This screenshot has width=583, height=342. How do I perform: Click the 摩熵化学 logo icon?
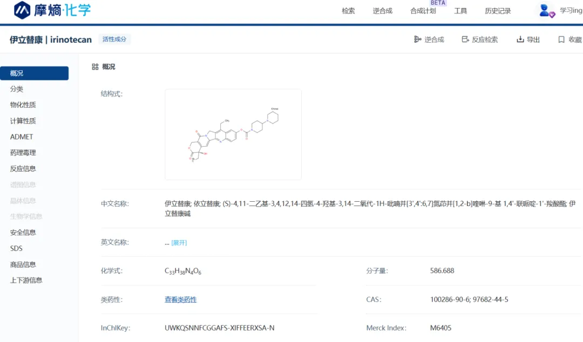(x=22, y=10)
